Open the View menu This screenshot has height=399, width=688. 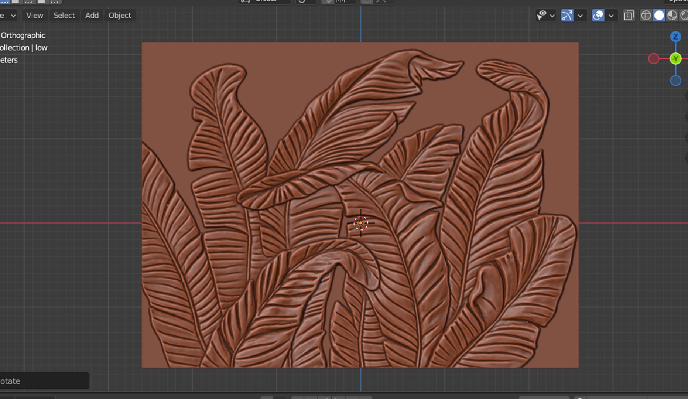pyautogui.click(x=34, y=16)
